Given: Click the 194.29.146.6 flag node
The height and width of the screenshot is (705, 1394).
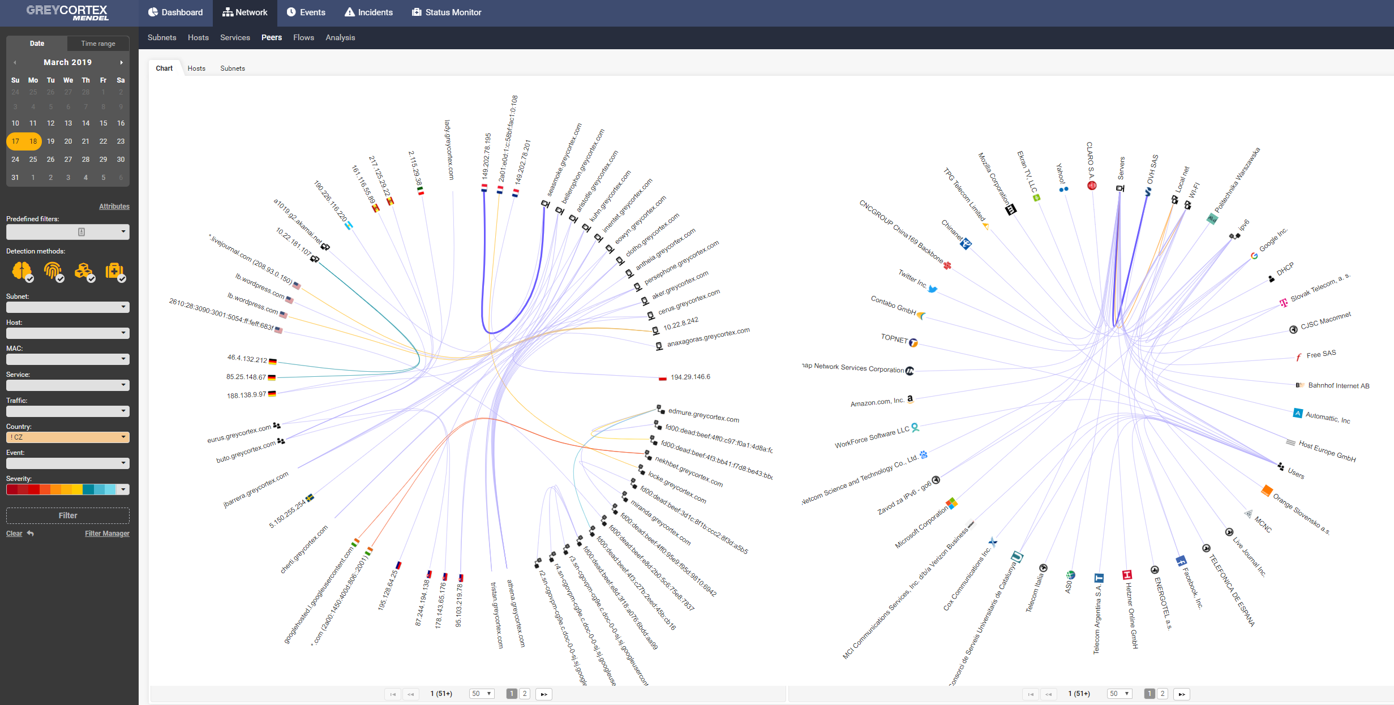Looking at the screenshot, I should (662, 379).
